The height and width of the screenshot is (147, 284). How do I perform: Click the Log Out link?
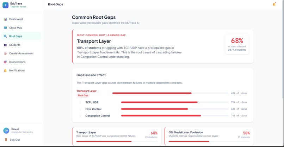15,140
